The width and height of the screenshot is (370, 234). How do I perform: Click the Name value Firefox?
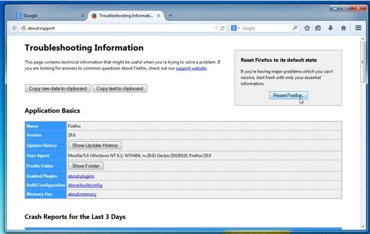74,126
